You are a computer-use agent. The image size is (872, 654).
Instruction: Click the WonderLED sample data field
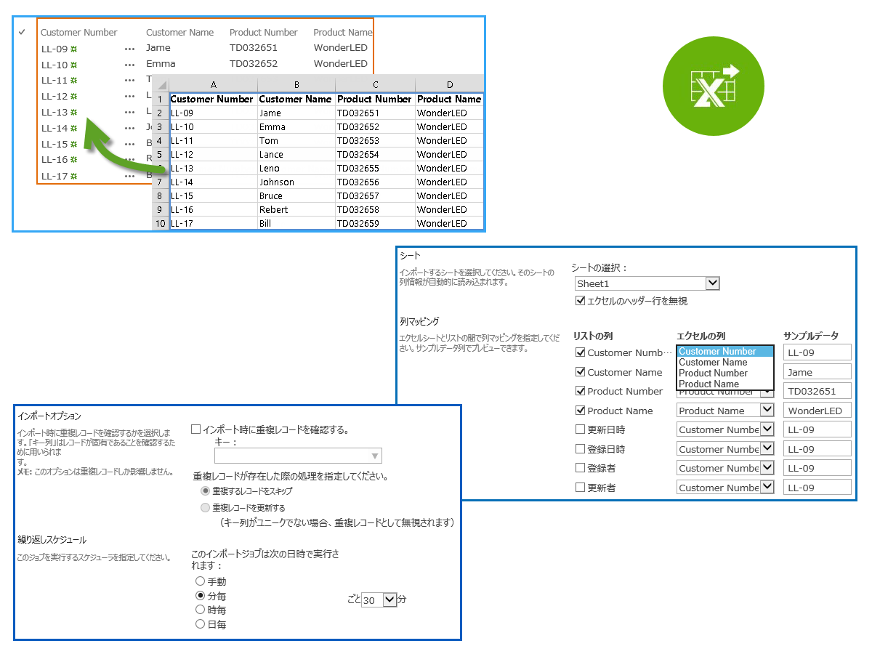pyautogui.click(x=817, y=411)
